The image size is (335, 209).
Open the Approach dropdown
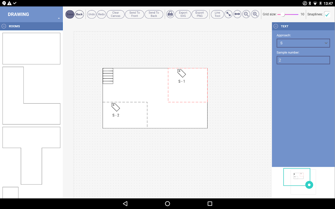pyautogui.click(x=303, y=43)
